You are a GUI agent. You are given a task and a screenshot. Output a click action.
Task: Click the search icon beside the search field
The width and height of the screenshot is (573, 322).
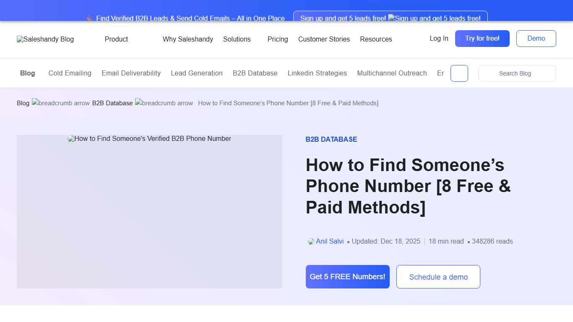(x=459, y=73)
